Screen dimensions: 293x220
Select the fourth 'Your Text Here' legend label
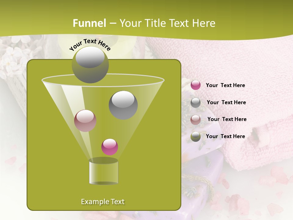226,136
